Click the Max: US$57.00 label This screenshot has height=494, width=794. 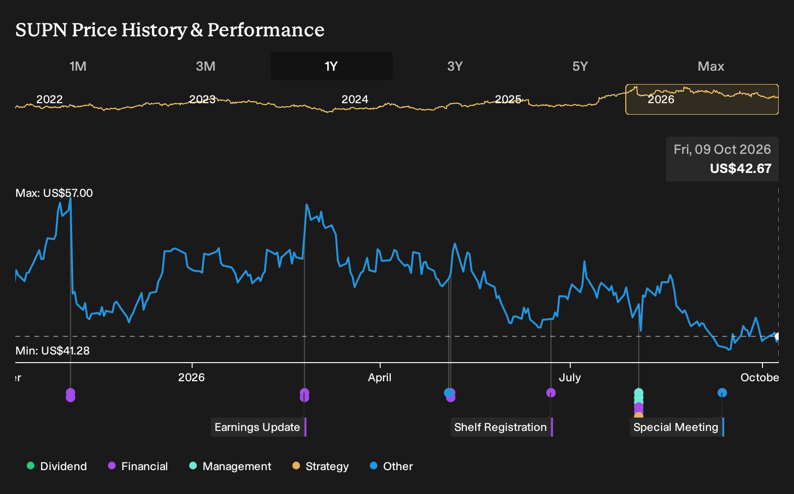(x=54, y=193)
